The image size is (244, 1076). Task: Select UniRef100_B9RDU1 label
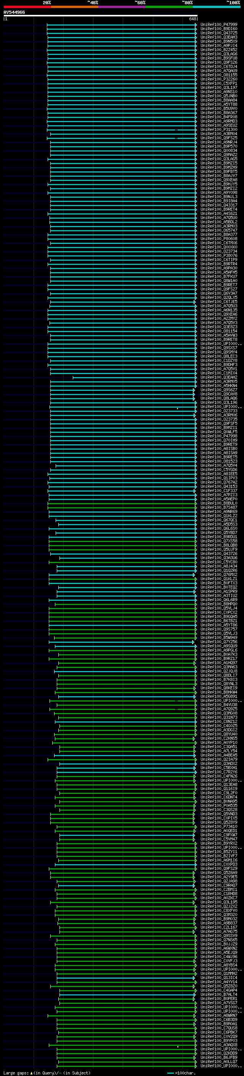[219, 537]
